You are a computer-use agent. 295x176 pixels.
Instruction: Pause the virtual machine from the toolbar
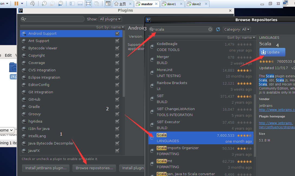(16, 4)
